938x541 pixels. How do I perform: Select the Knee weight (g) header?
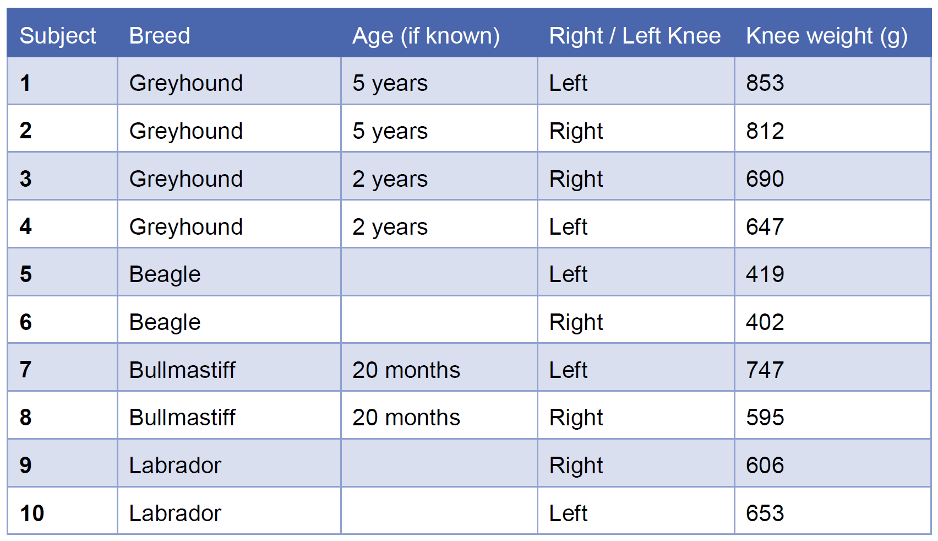click(x=826, y=36)
